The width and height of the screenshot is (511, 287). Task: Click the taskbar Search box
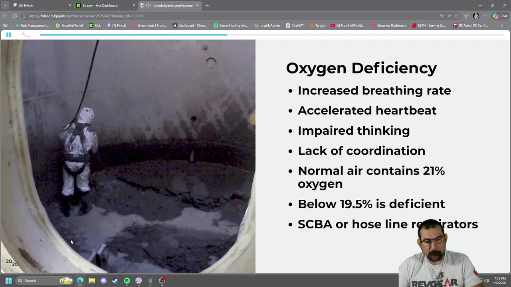pos(45,281)
